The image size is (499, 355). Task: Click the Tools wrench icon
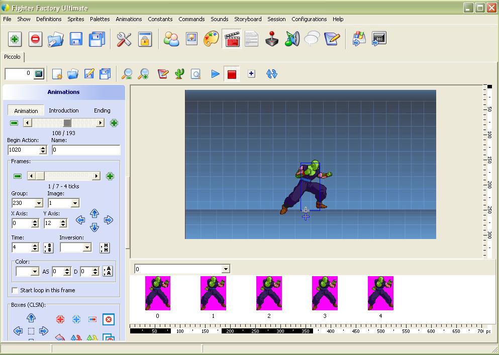[x=124, y=39]
